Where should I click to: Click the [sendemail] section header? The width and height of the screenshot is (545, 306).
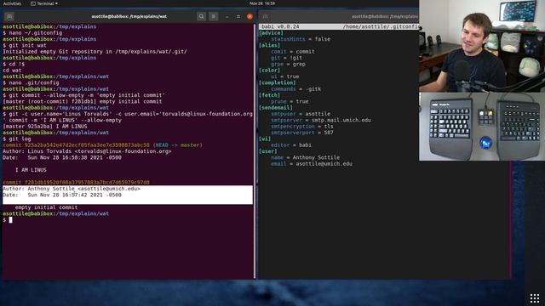click(x=276, y=108)
